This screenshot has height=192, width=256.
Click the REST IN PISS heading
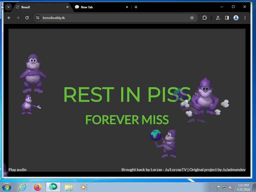(127, 94)
